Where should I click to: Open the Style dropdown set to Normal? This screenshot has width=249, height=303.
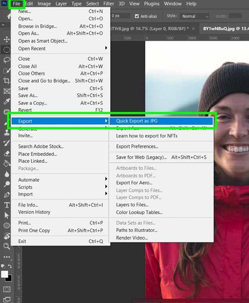(x=195, y=16)
